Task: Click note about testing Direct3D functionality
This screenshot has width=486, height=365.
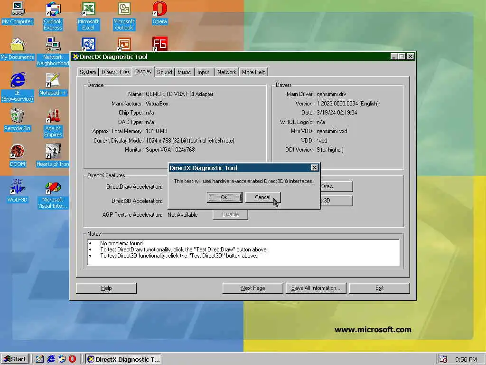Action: [x=178, y=256]
